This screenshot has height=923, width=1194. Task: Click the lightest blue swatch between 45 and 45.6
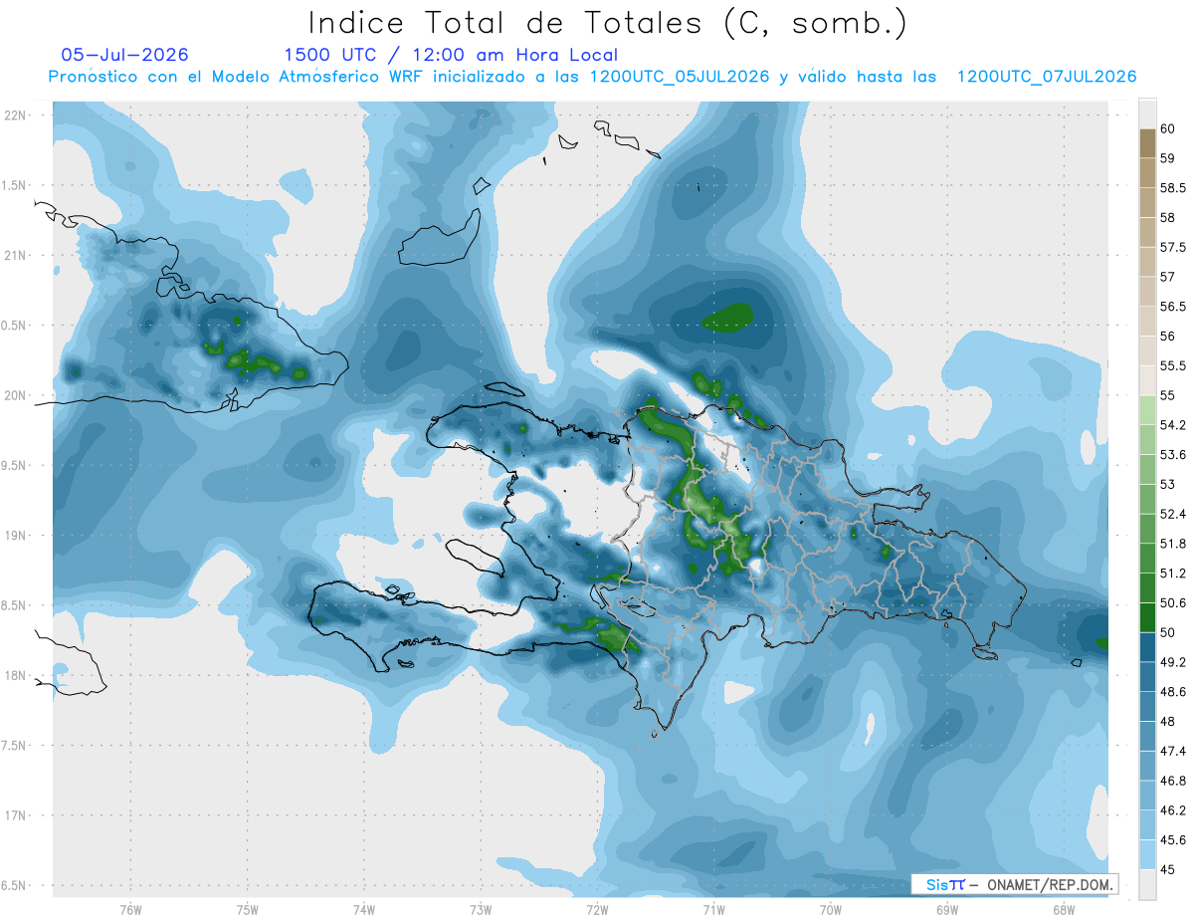pyautogui.click(x=1147, y=854)
